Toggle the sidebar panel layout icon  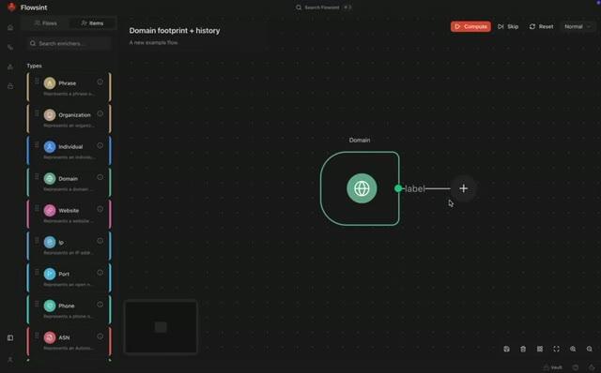point(10,337)
